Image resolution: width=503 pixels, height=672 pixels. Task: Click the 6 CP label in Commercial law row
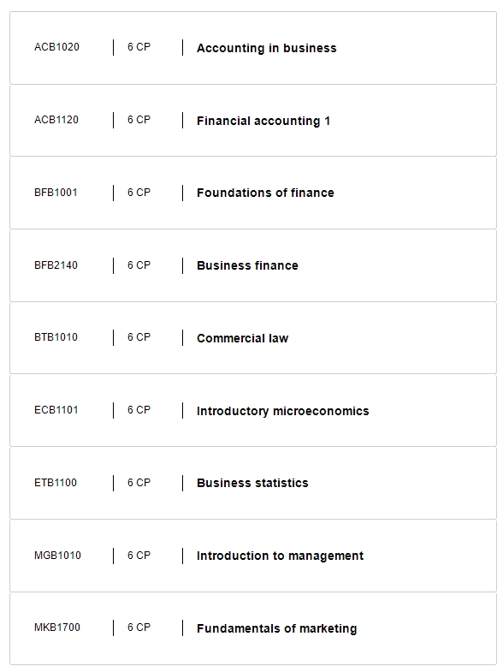click(x=139, y=337)
